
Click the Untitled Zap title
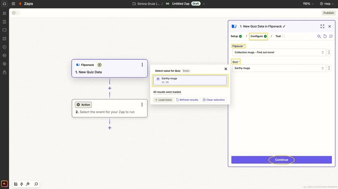[181, 4]
